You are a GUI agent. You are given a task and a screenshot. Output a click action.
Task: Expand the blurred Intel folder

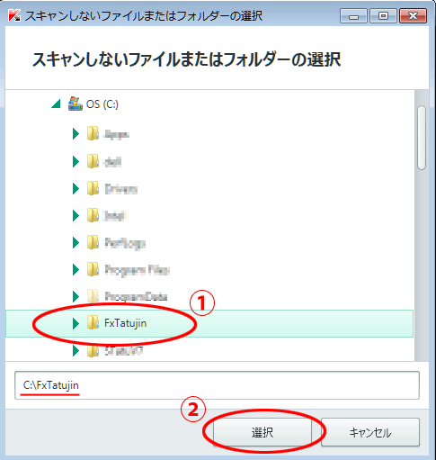tap(76, 215)
